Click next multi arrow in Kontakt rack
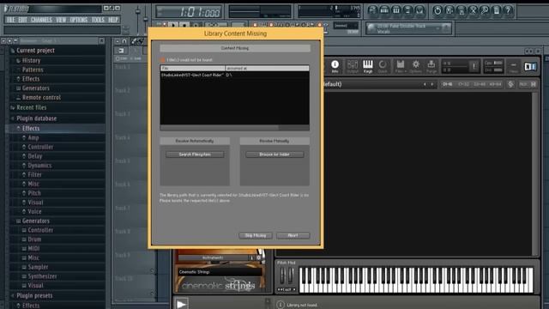The width and height of the screenshot is (549, 309). [x=432, y=84]
